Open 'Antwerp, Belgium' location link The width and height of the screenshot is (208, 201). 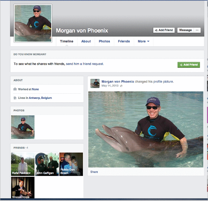click(40, 98)
